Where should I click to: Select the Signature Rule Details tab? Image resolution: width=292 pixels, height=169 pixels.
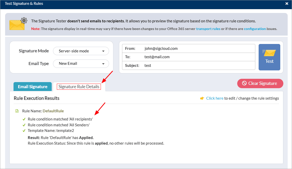[x=79, y=87]
